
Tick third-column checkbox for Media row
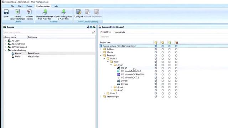(170, 52)
